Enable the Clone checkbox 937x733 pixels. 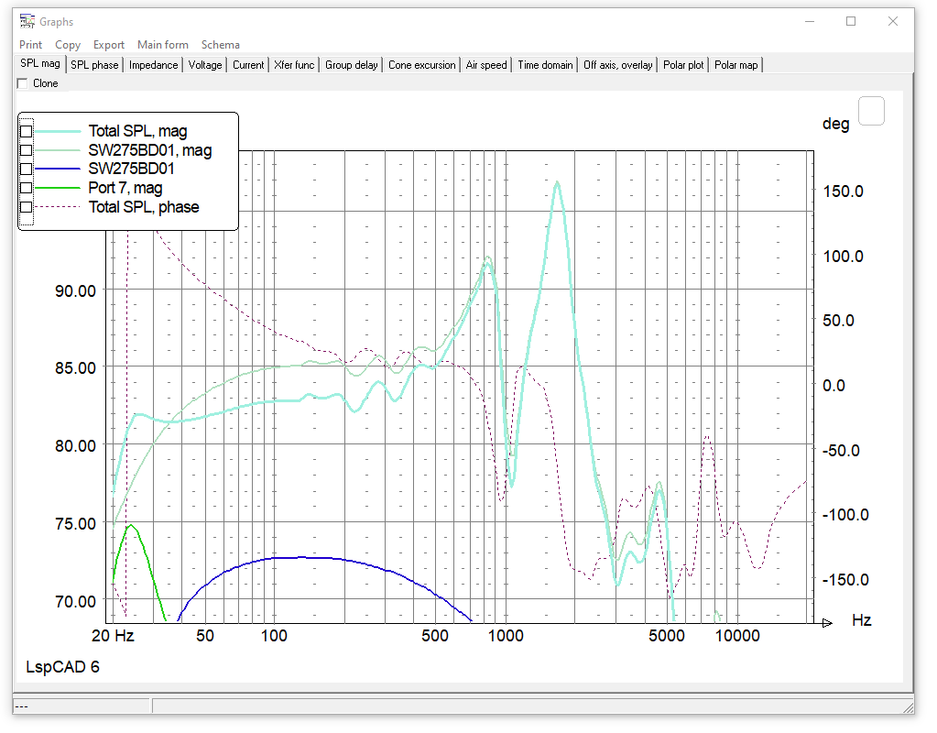[21, 82]
